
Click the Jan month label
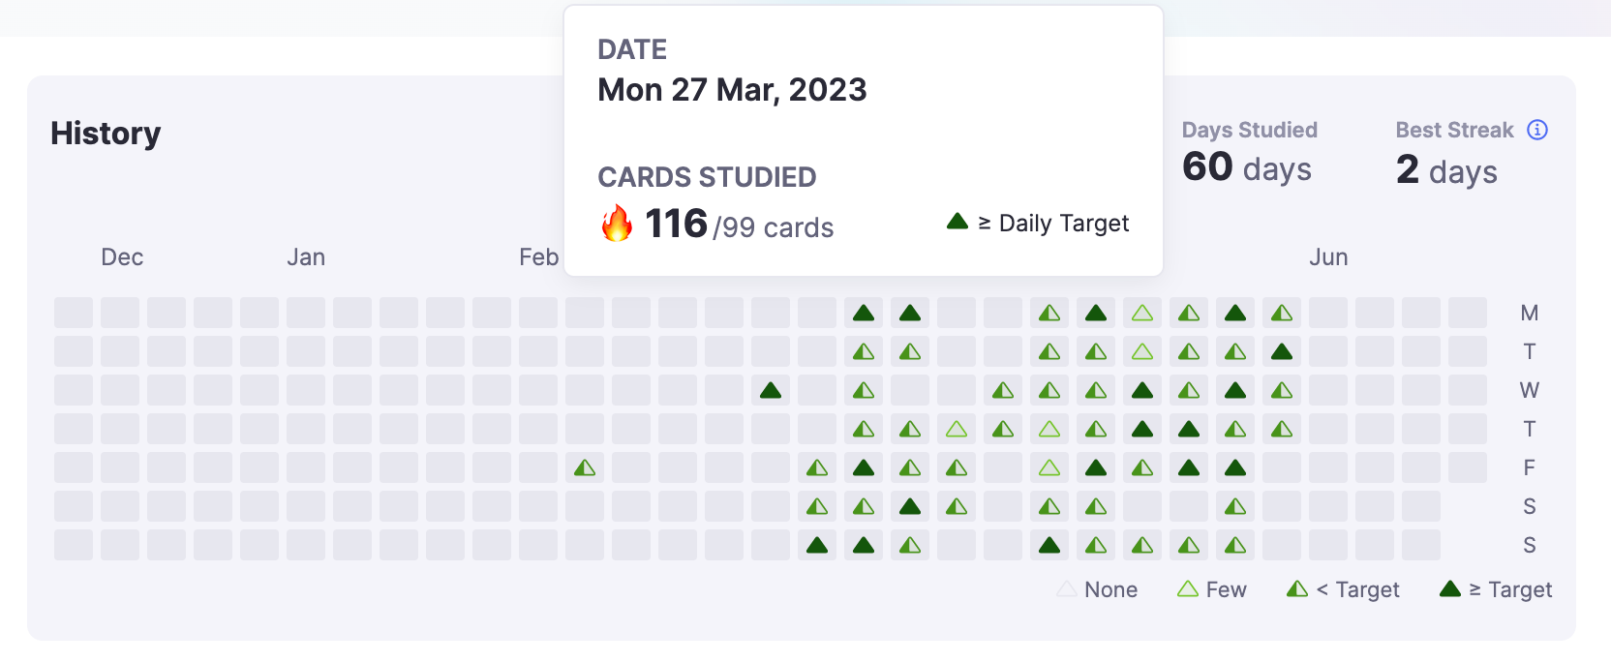pyautogui.click(x=306, y=257)
